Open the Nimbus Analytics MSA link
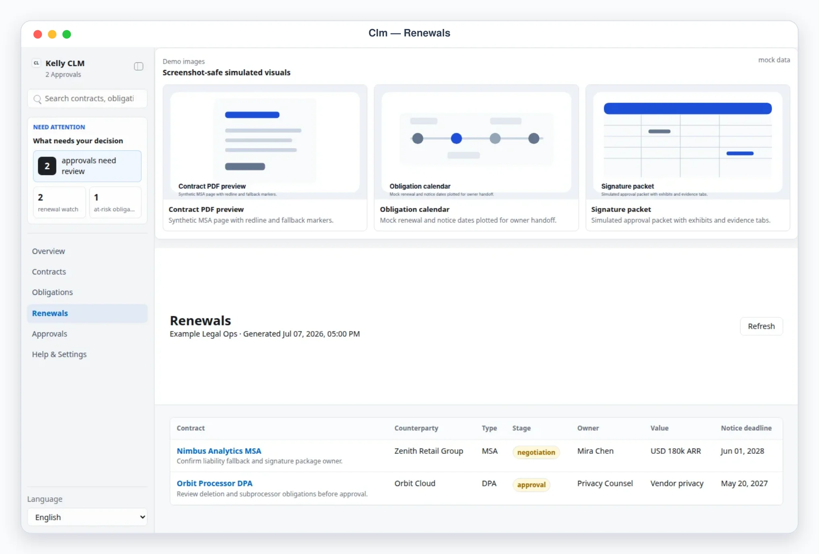This screenshot has height=554, width=819. pyautogui.click(x=219, y=451)
